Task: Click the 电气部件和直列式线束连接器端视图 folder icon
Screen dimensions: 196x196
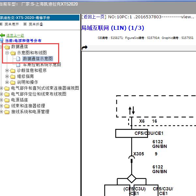Action: pyautogui.click(x=7, y=88)
